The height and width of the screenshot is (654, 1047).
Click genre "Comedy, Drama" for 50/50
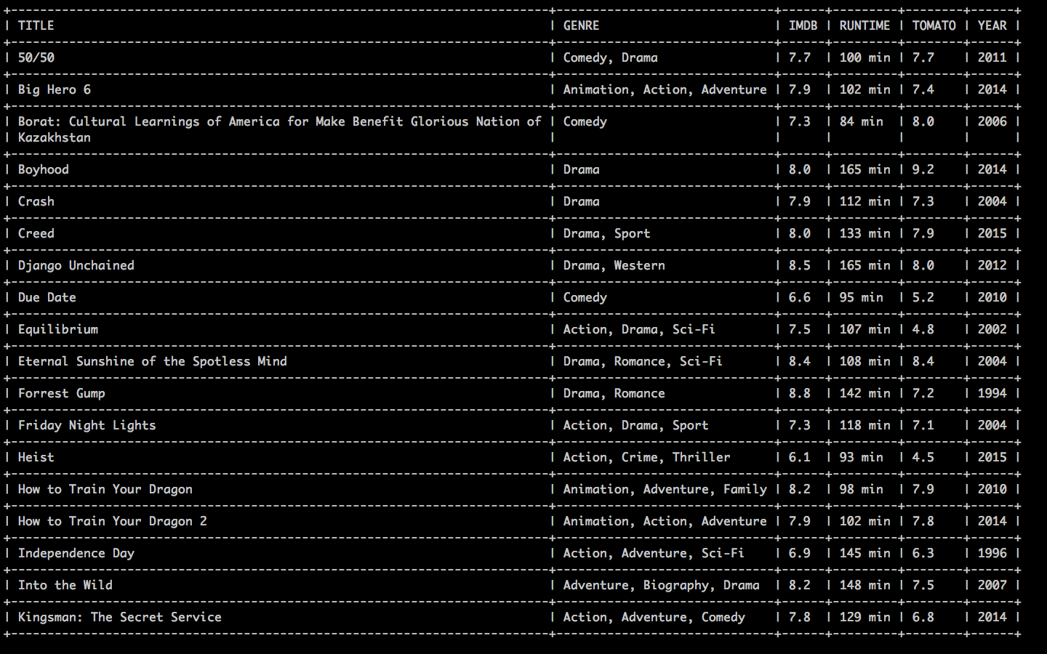[611, 57]
